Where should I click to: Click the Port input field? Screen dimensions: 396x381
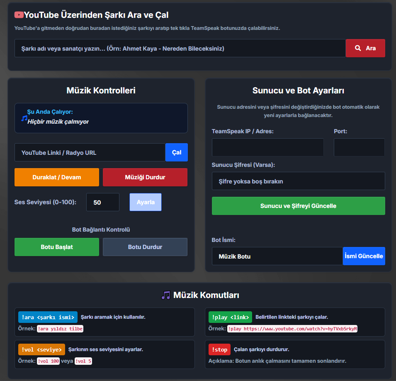pos(360,147)
